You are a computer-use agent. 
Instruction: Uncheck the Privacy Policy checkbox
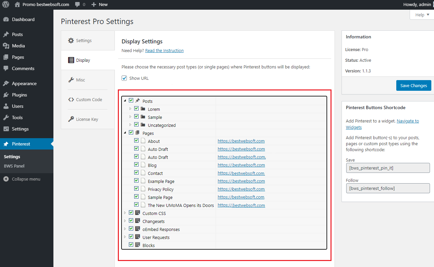tap(136, 189)
